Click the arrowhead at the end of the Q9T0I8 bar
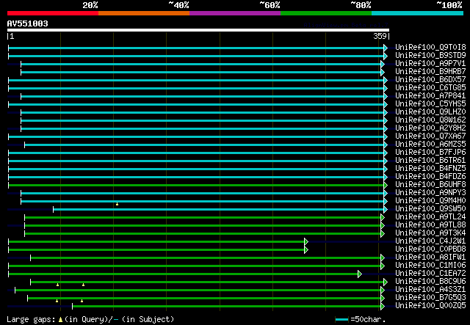Viewport: 470px width, 325px height. [386, 48]
